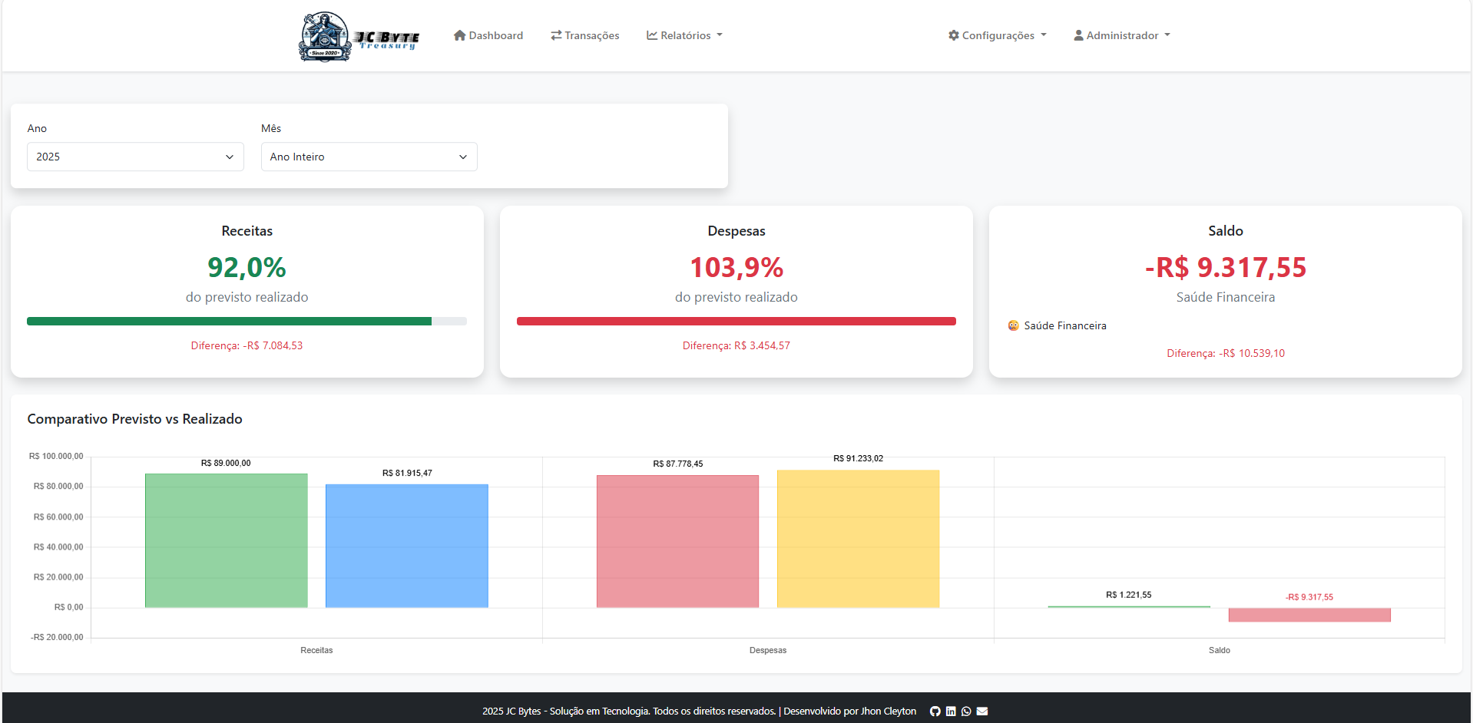The height and width of the screenshot is (723, 1473).
Task: Click the gear icon beside Configurações
Action: click(953, 35)
